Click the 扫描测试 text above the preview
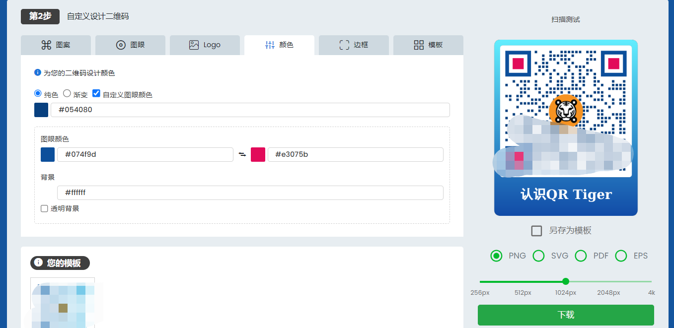 566,19
